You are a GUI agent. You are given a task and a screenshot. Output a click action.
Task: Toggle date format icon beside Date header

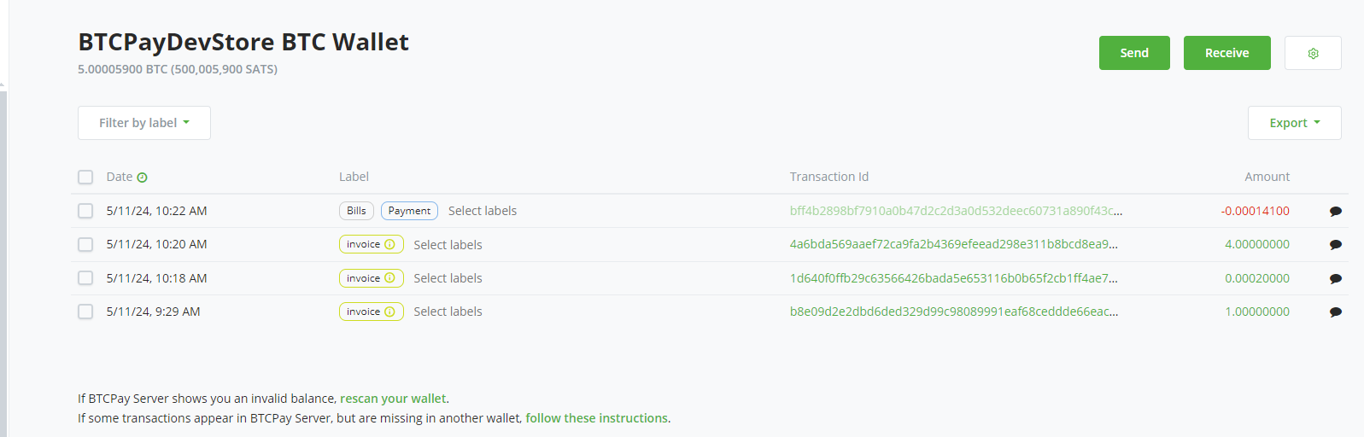[142, 178]
